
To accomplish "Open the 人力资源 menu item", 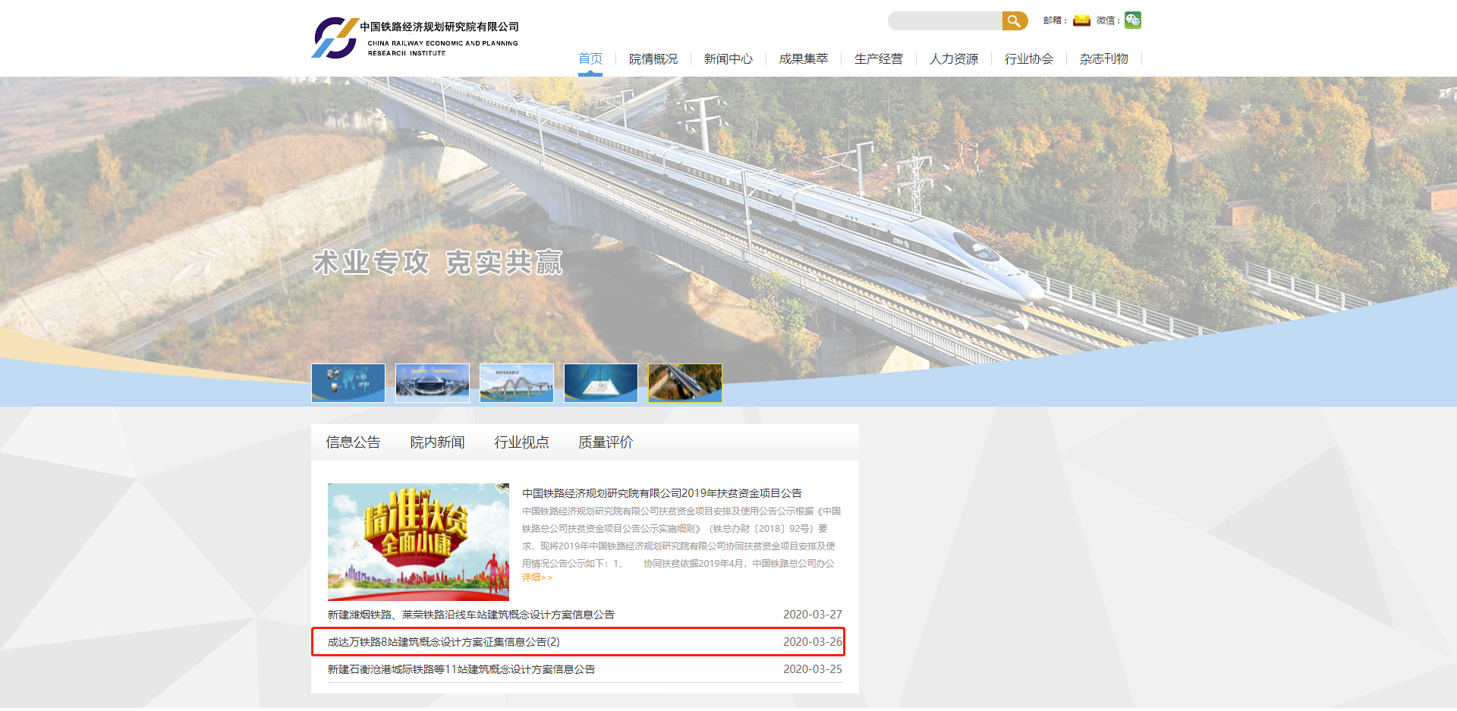I will coord(954,59).
